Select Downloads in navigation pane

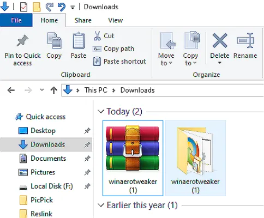point(46,144)
